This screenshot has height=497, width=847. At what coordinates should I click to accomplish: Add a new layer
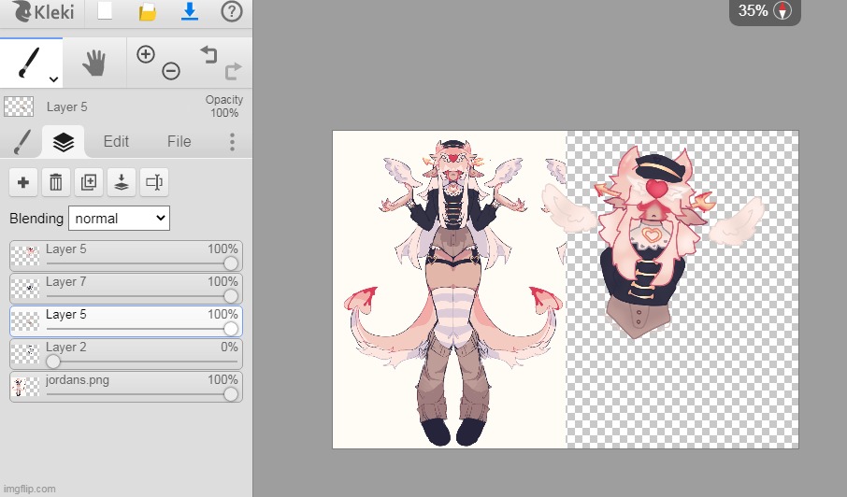click(23, 182)
